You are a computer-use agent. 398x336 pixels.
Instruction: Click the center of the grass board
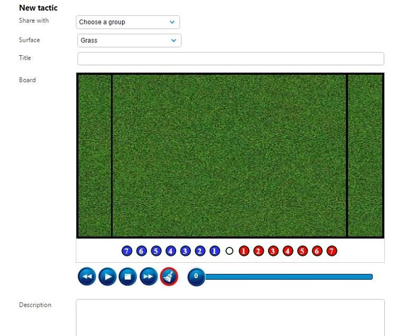pyautogui.click(x=230, y=156)
